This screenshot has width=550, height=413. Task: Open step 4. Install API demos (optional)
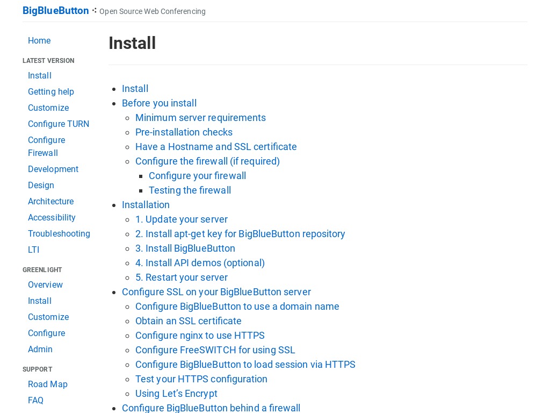coord(200,263)
